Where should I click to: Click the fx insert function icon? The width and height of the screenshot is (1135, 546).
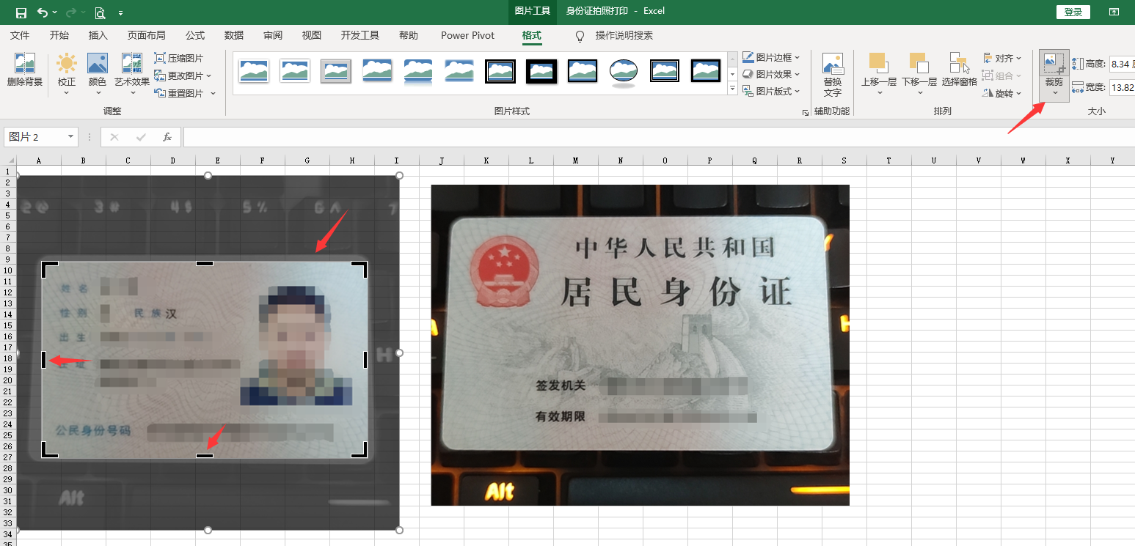click(x=167, y=137)
